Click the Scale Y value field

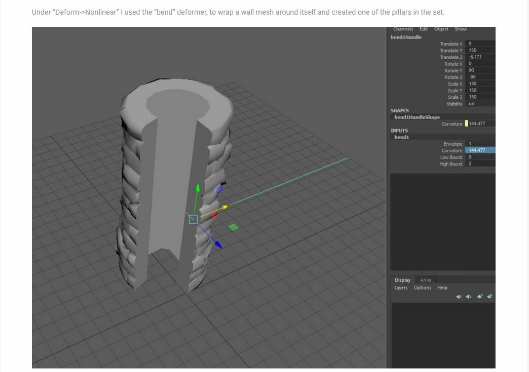coord(480,90)
